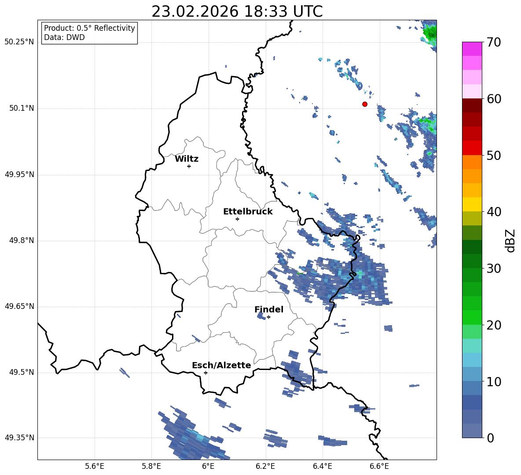Click the 49.65°N latitude label

(19, 306)
